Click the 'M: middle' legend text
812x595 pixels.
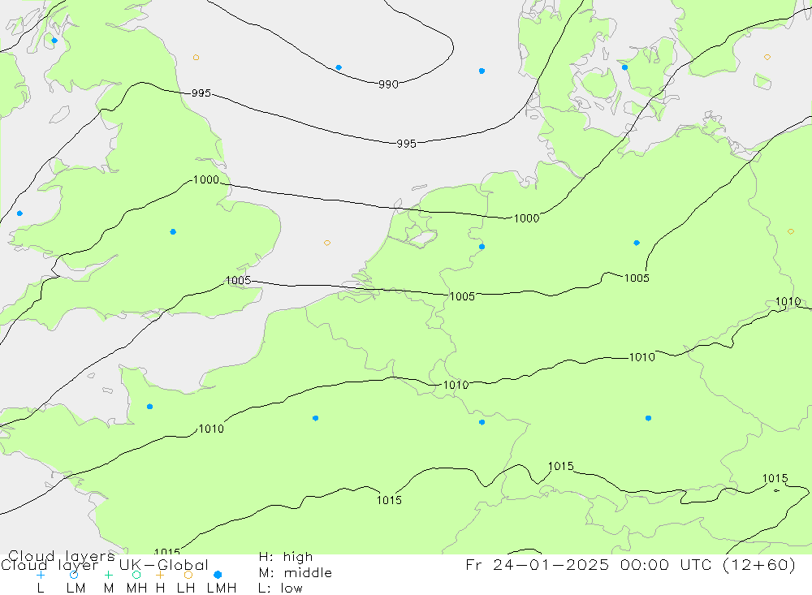point(296,573)
